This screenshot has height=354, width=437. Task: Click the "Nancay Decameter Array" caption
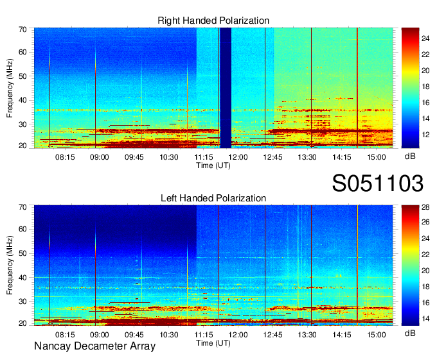[x=94, y=346]
